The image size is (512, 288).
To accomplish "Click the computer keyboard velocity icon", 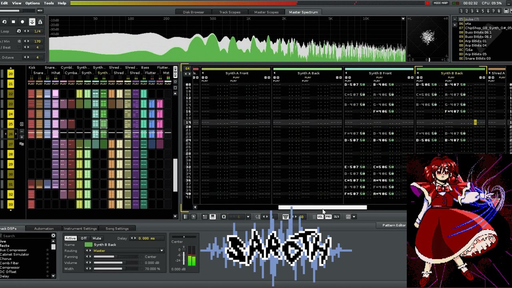I will point(285,217).
